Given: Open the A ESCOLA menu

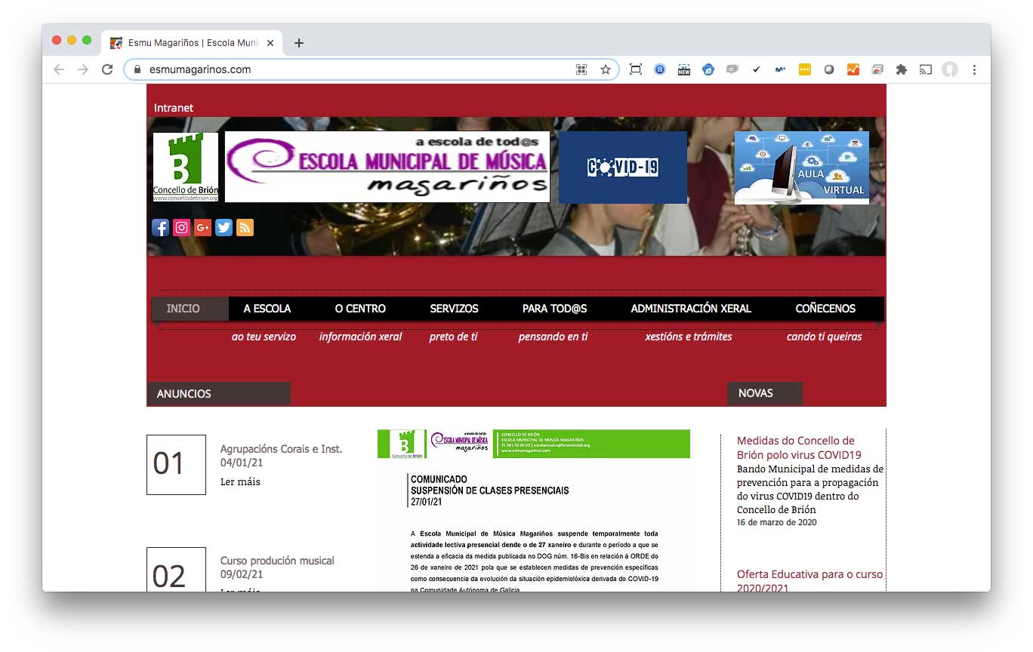Looking at the screenshot, I should click(267, 309).
